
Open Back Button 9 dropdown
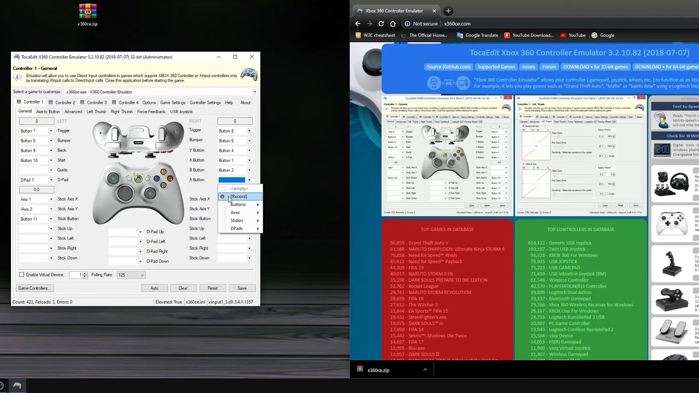[x=51, y=151]
